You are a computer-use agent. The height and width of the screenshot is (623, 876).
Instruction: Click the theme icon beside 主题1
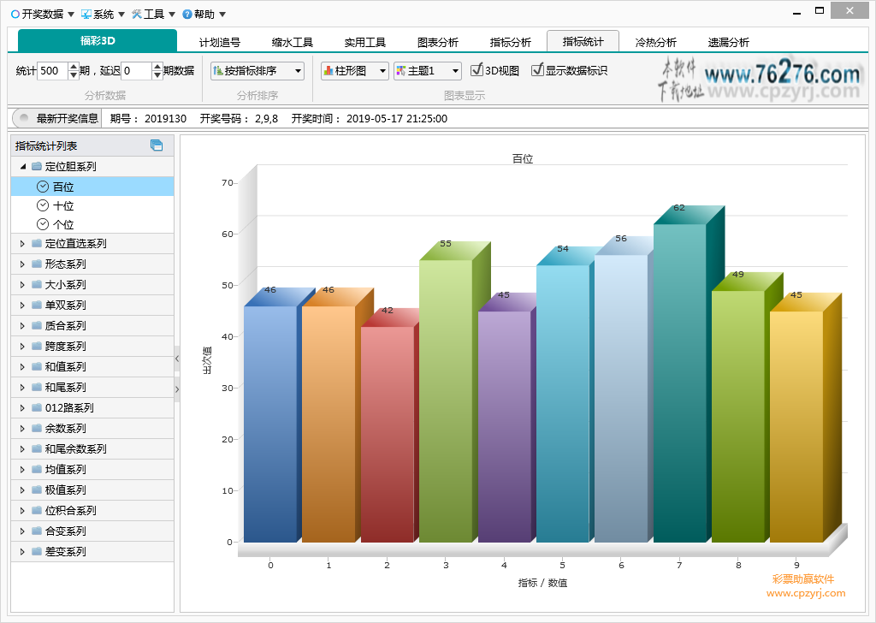click(x=400, y=71)
